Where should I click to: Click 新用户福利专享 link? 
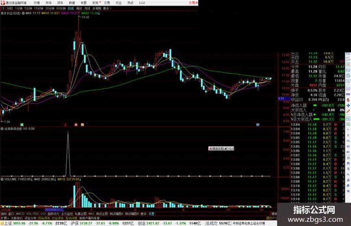(x=89, y=218)
